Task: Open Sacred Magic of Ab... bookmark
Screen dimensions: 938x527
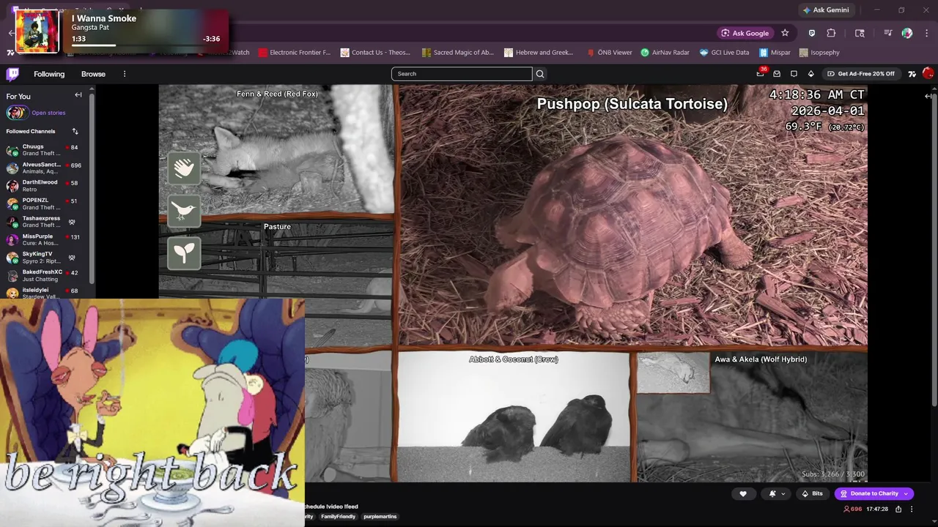Action: (x=458, y=53)
